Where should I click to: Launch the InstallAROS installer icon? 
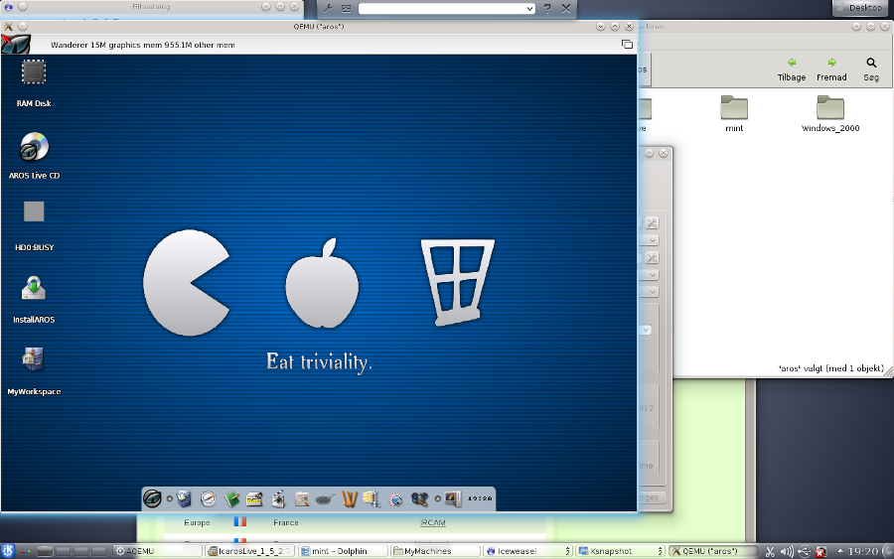coord(34,290)
